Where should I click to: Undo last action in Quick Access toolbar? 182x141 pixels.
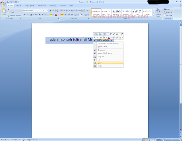(x=11, y=2)
